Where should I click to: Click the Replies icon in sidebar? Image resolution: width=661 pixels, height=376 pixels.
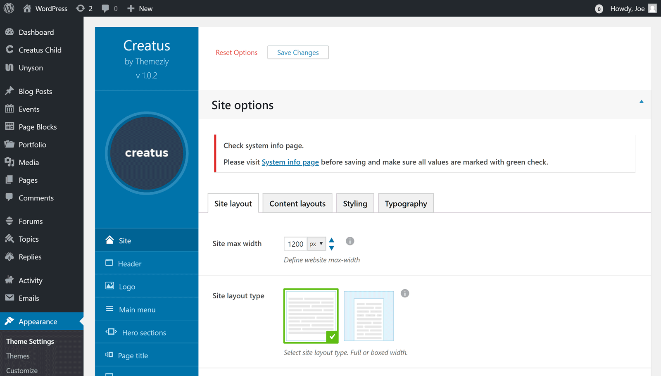(10, 257)
